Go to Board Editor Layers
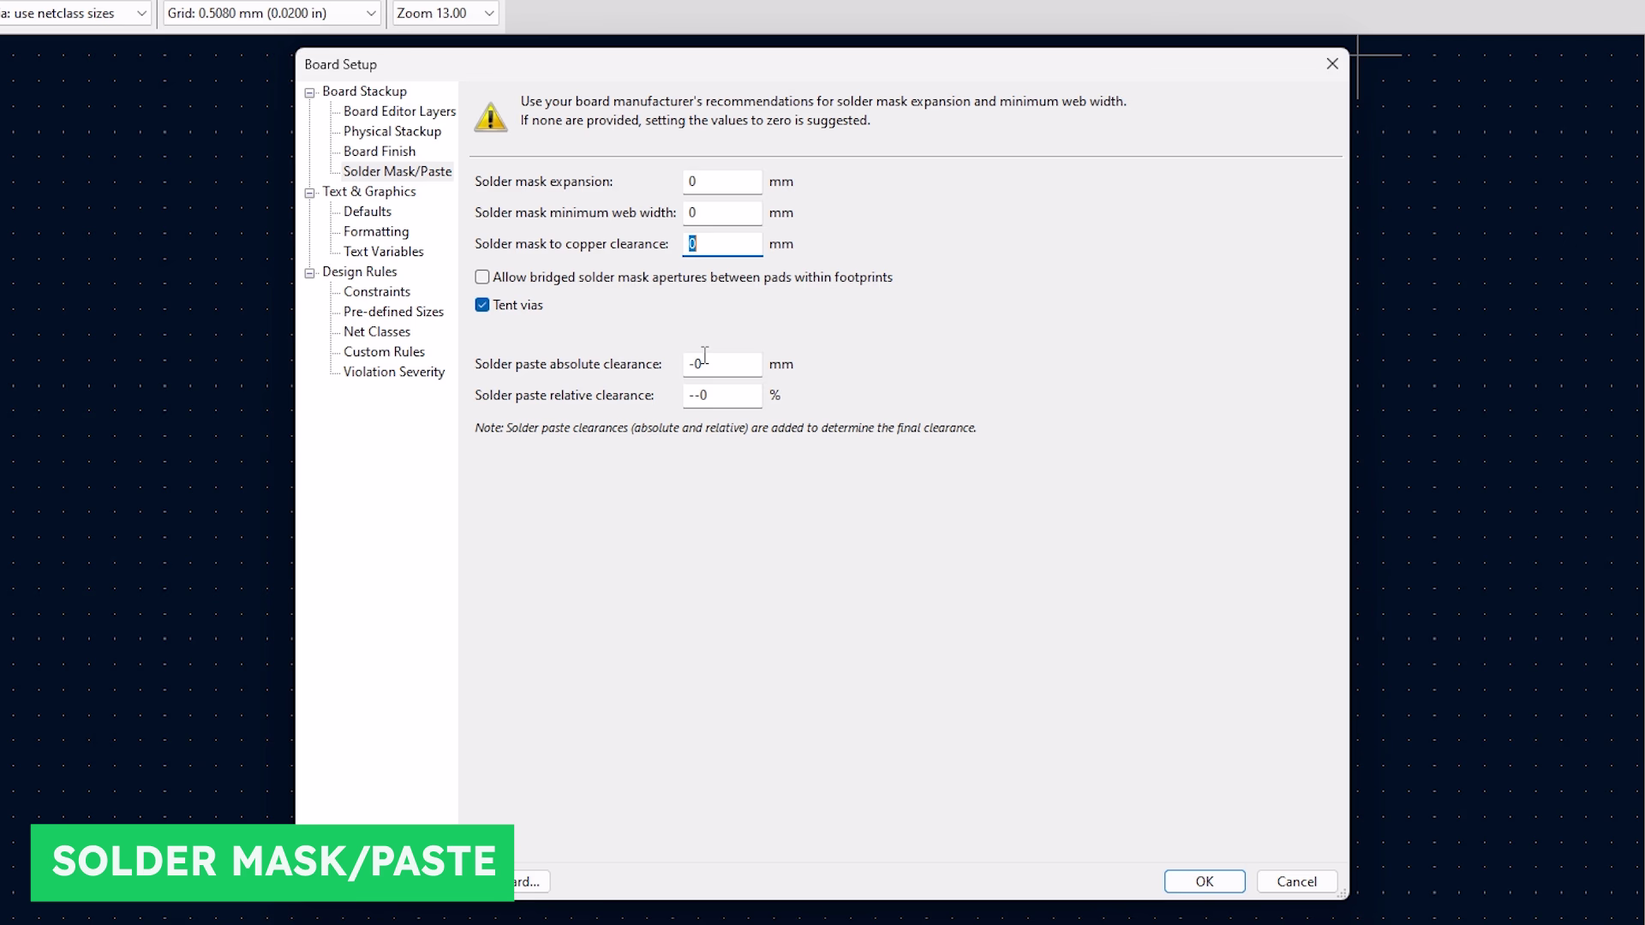The height and width of the screenshot is (925, 1645). (x=399, y=111)
